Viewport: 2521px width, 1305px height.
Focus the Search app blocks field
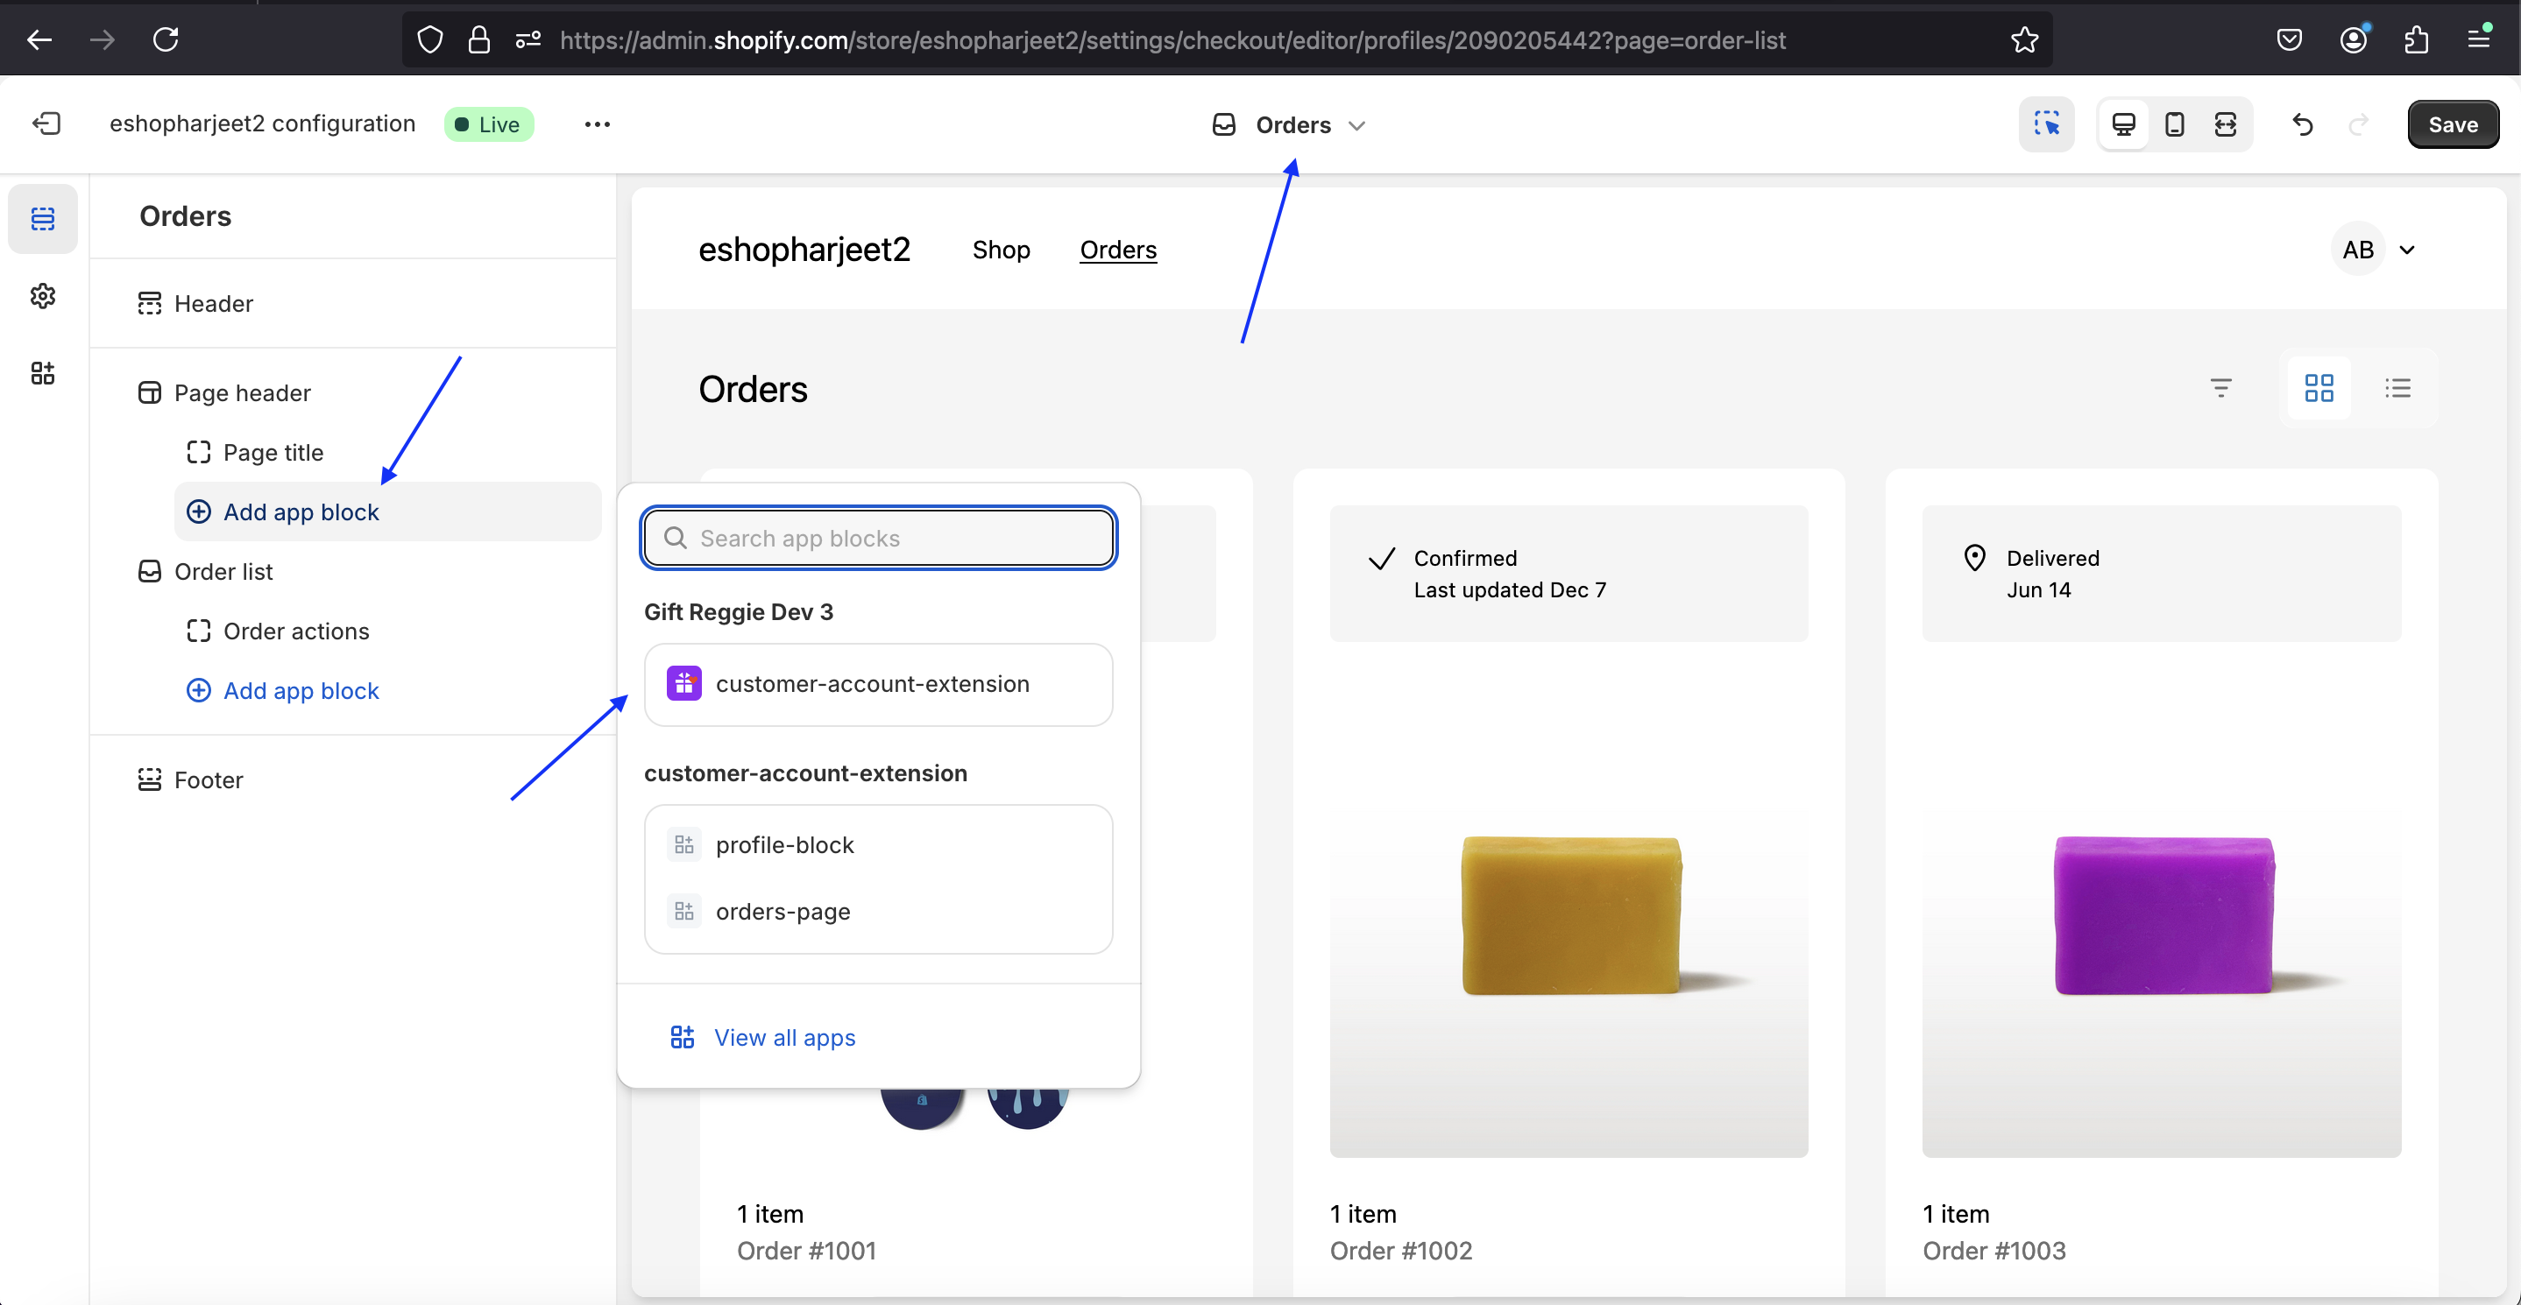pos(879,538)
